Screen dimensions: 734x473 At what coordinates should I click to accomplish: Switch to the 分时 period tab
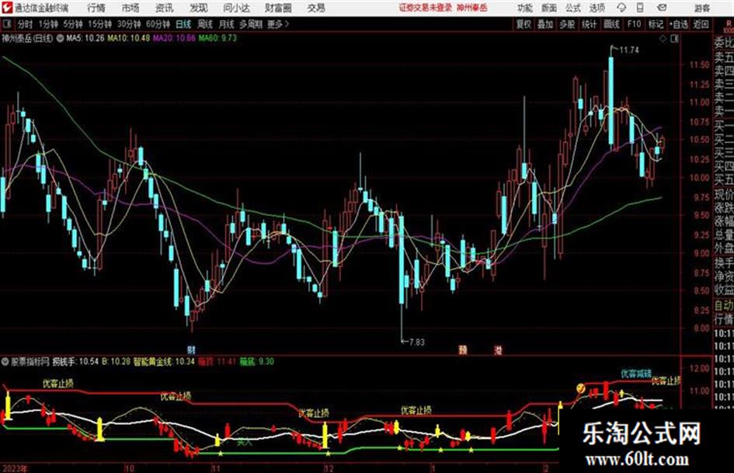(x=26, y=24)
